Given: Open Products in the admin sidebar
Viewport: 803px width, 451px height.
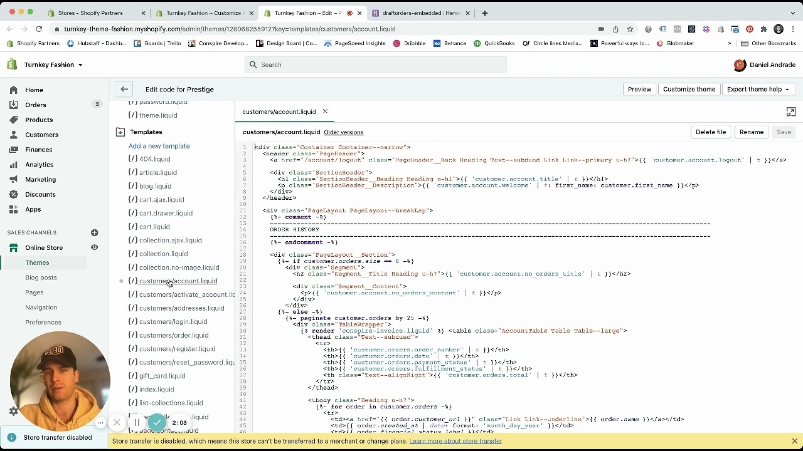Looking at the screenshot, I should [39, 120].
